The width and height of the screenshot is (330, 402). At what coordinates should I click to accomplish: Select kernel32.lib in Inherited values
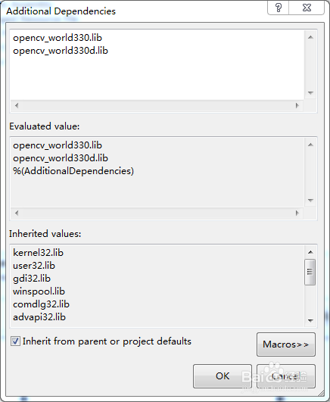[x=38, y=253]
